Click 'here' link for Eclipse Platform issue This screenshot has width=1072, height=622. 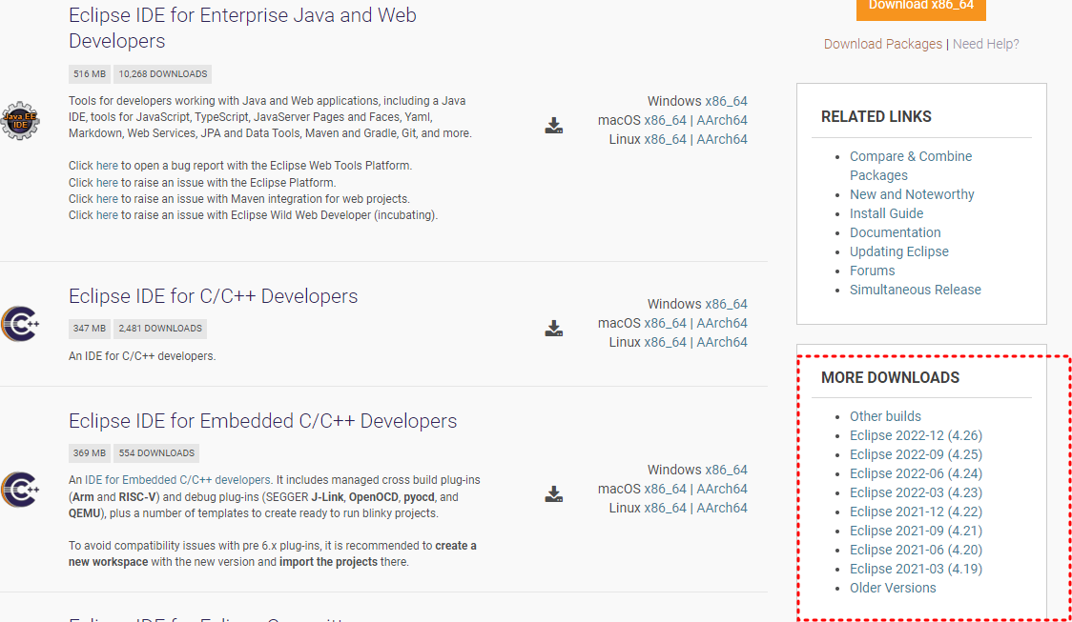coord(107,183)
